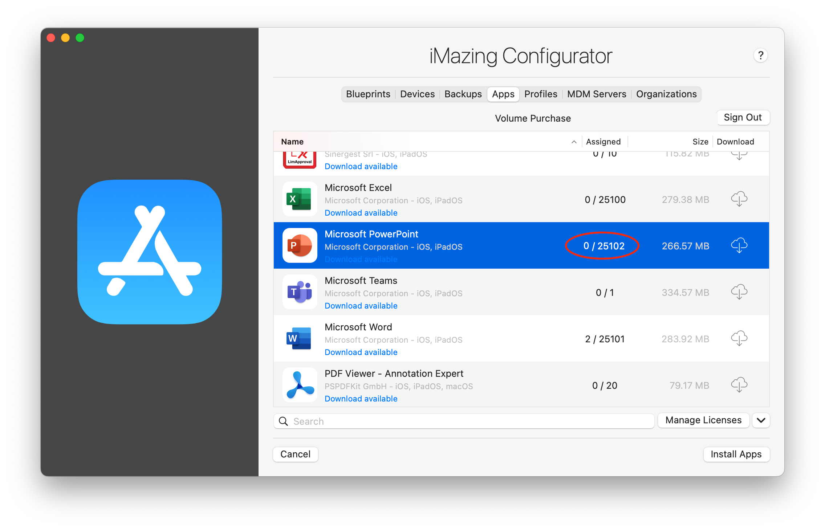Select the Microsoft PowerPoint row name
This screenshot has width=825, height=530.
(371, 234)
